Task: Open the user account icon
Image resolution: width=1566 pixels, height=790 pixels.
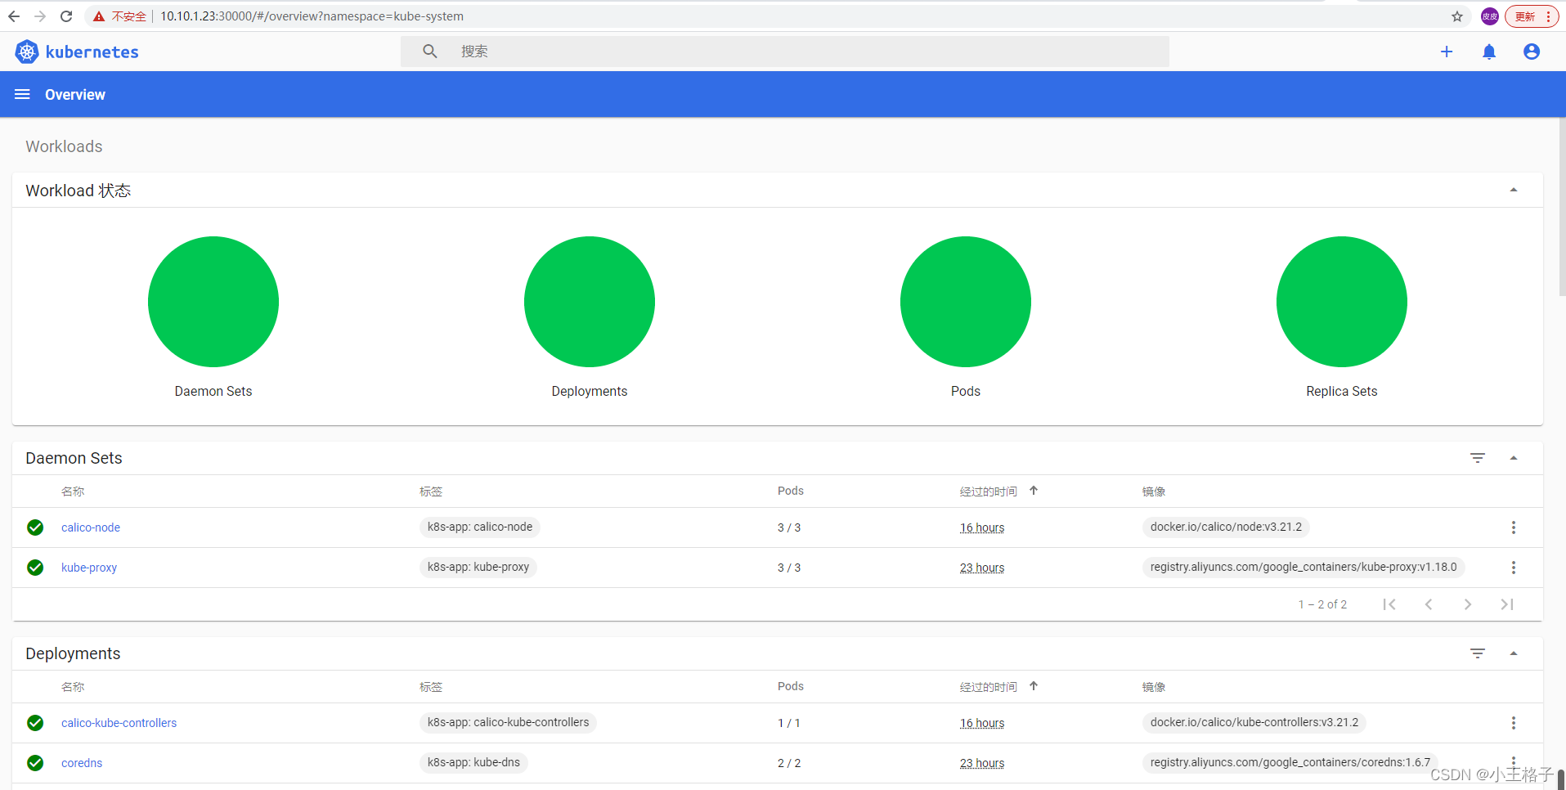Action: point(1532,52)
